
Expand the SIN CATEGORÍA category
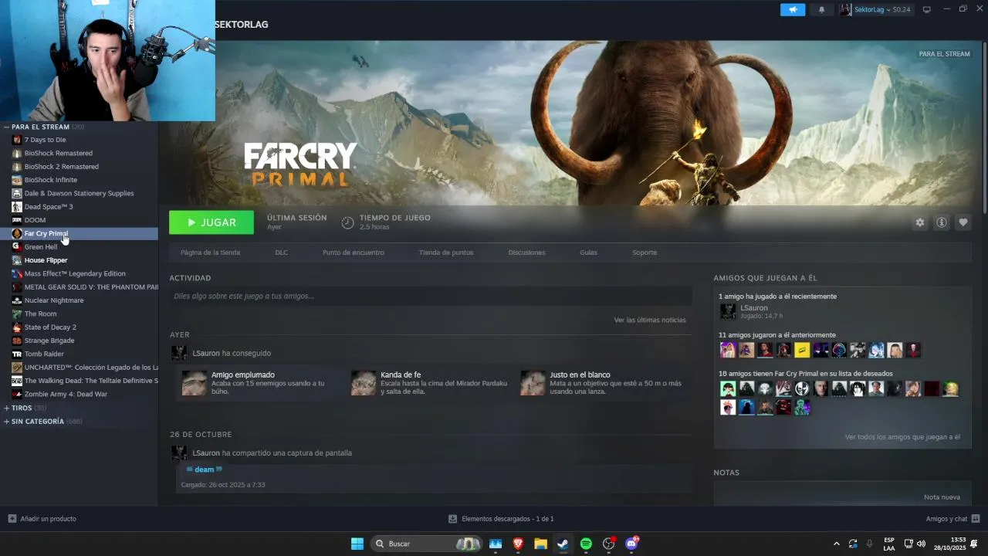tap(7, 422)
